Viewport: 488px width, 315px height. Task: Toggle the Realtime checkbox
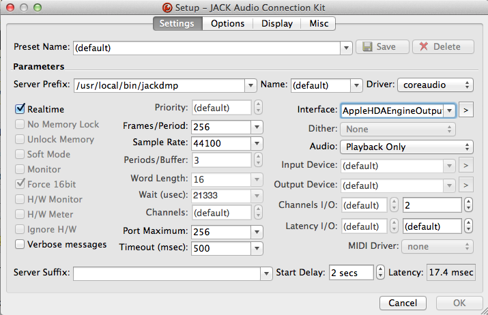tap(20, 108)
